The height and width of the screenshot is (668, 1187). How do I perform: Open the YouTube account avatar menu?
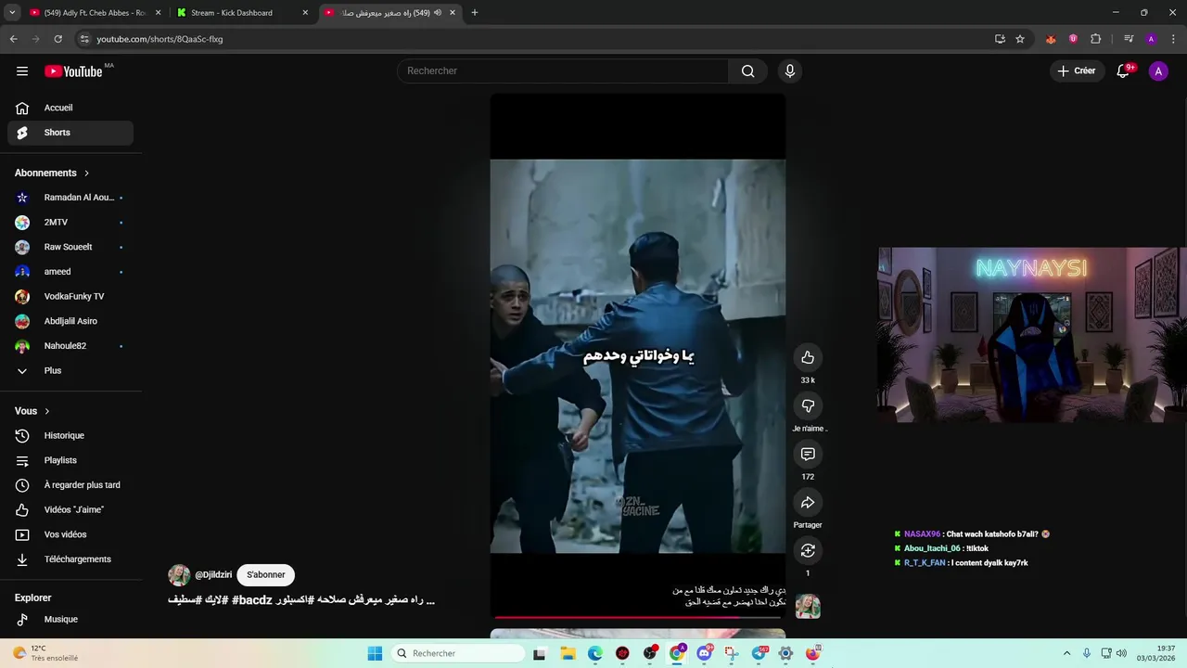coord(1158,71)
